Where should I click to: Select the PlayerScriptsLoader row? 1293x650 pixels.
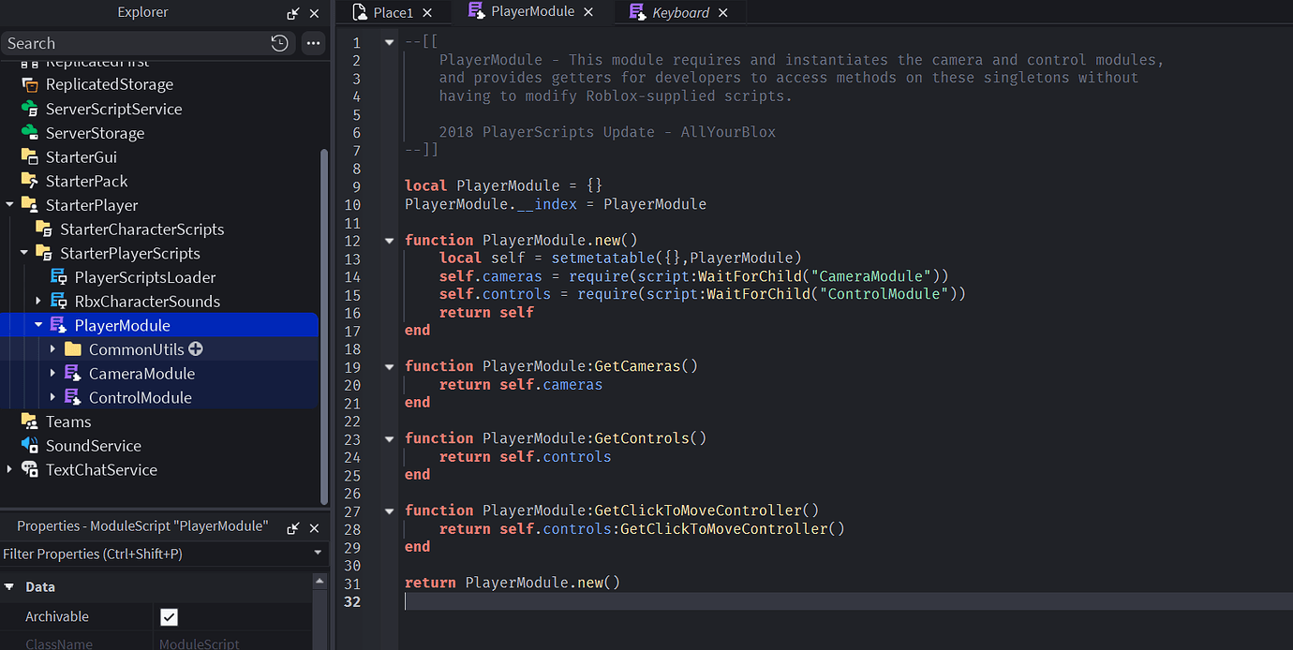[x=160, y=277]
